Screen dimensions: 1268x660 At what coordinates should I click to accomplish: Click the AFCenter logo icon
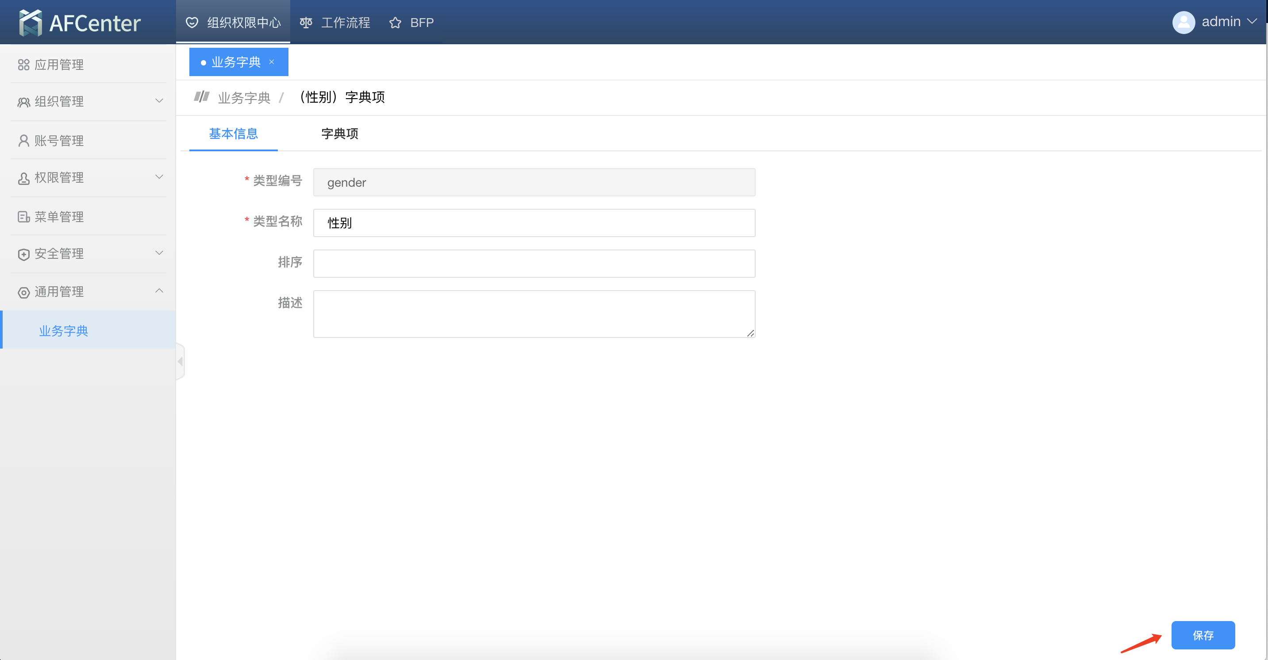point(31,23)
